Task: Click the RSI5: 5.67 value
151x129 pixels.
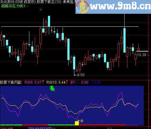Action: pos(33,82)
